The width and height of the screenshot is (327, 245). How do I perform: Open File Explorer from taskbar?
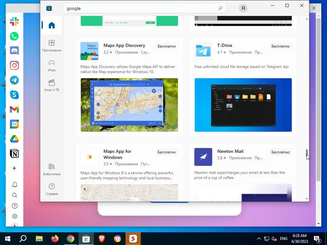[x=39, y=239]
